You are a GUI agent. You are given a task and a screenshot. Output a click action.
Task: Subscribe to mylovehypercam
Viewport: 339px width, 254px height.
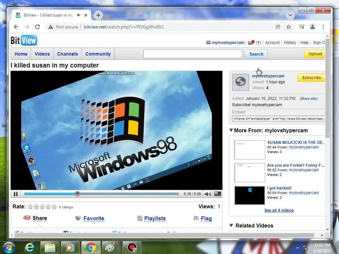point(311,77)
